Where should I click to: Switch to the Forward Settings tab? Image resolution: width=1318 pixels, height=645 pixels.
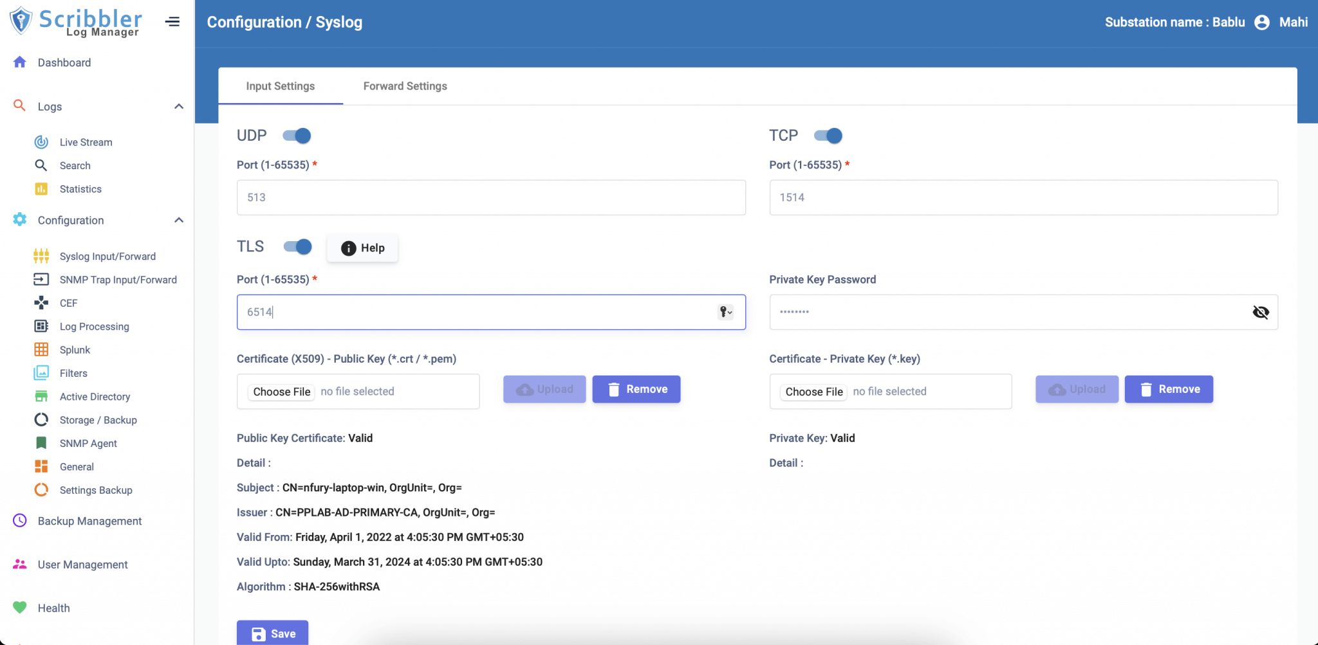pyautogui.click(x=404, y=86)
